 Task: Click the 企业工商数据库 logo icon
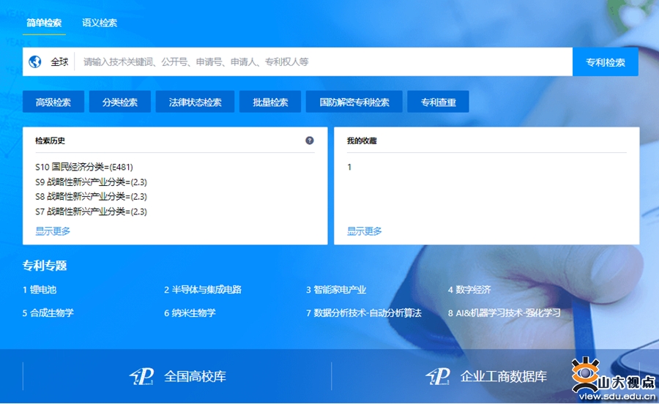click(x=438, y=376)
